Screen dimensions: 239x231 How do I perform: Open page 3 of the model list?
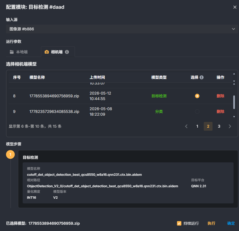tap(219, 126)
